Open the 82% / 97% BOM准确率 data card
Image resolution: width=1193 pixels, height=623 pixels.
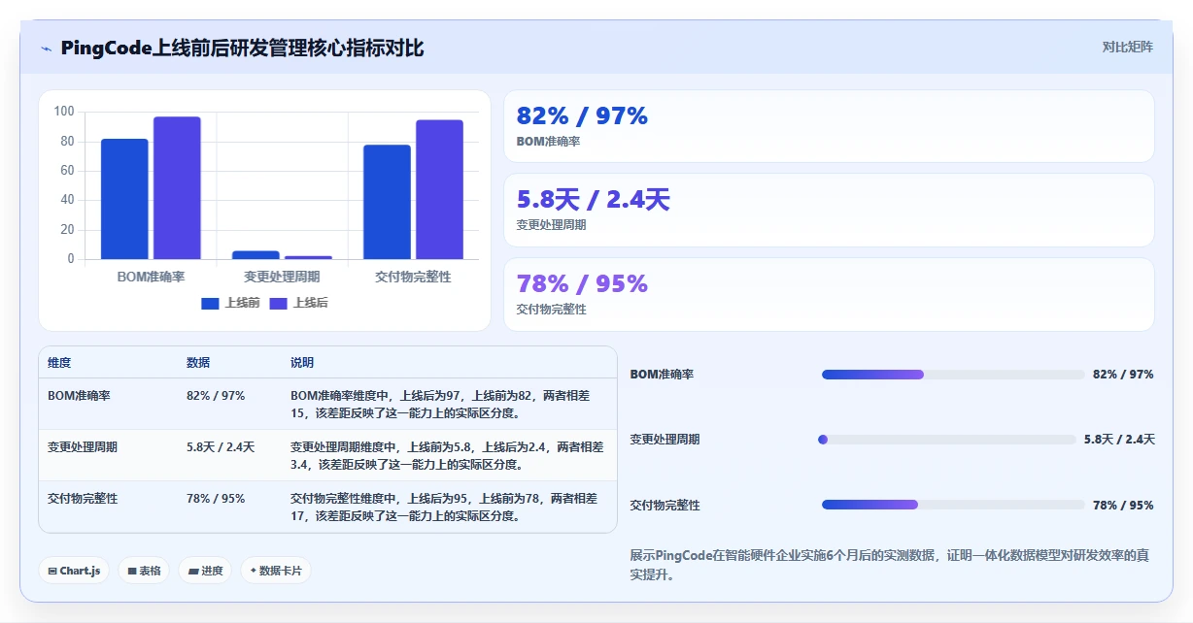click(829, 126)
